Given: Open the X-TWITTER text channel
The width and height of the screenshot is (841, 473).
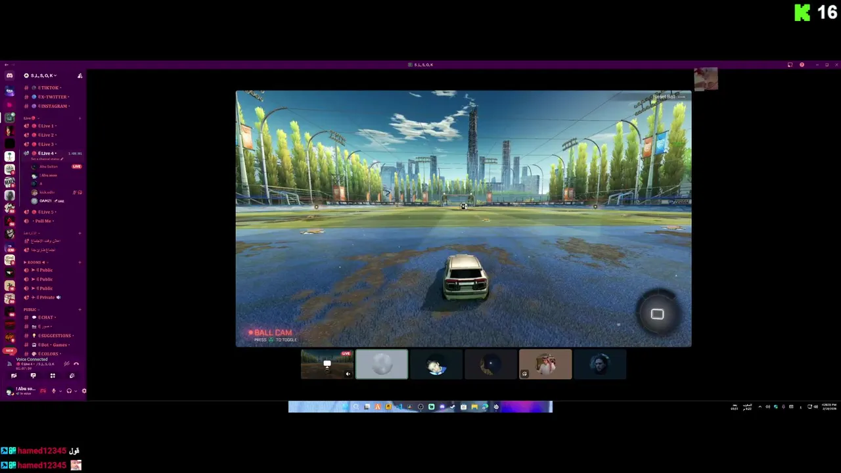Looking at the screenshot, I should [x=53, y=97].
